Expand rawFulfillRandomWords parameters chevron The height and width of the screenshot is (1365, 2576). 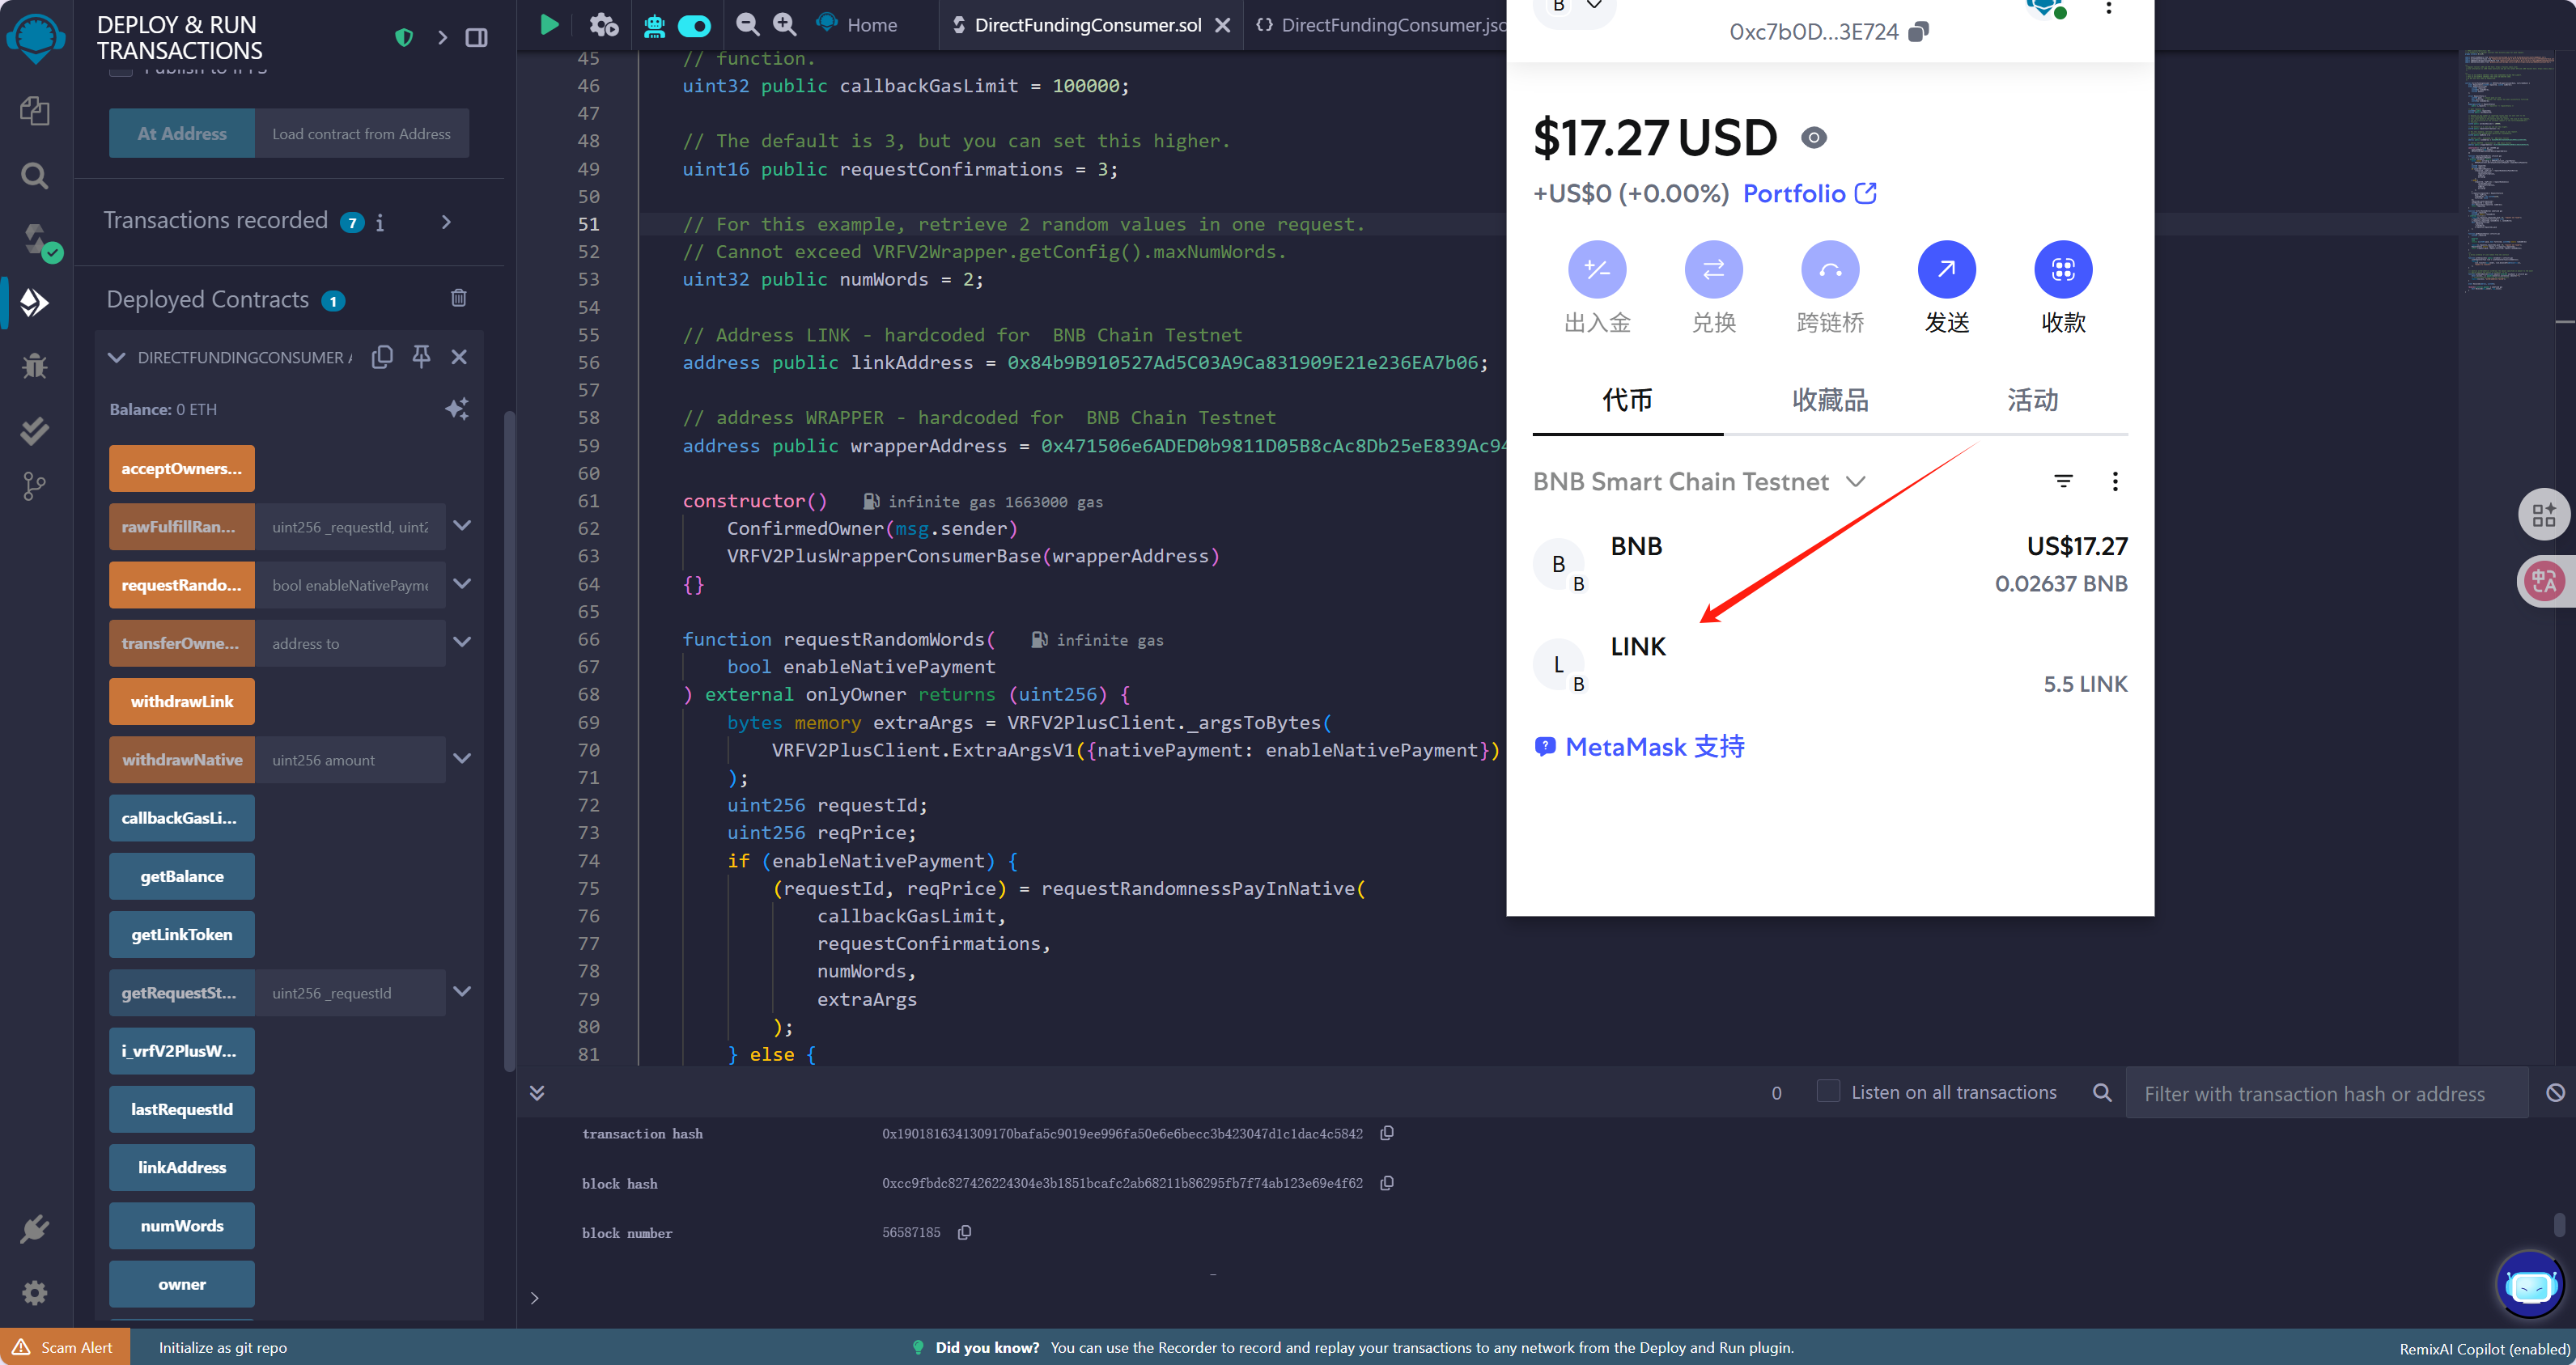[x=462, y=526]
